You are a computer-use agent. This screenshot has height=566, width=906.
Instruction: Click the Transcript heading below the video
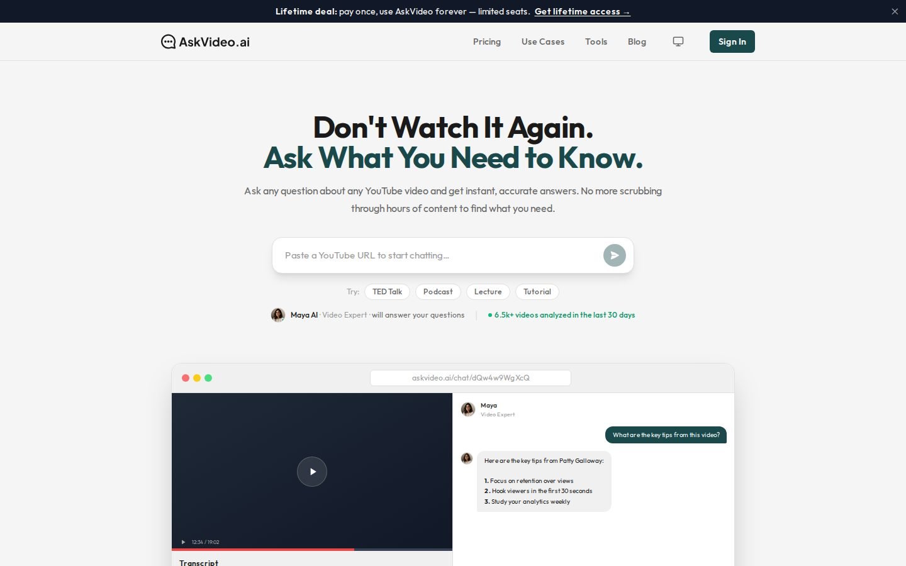click(199, 562)
